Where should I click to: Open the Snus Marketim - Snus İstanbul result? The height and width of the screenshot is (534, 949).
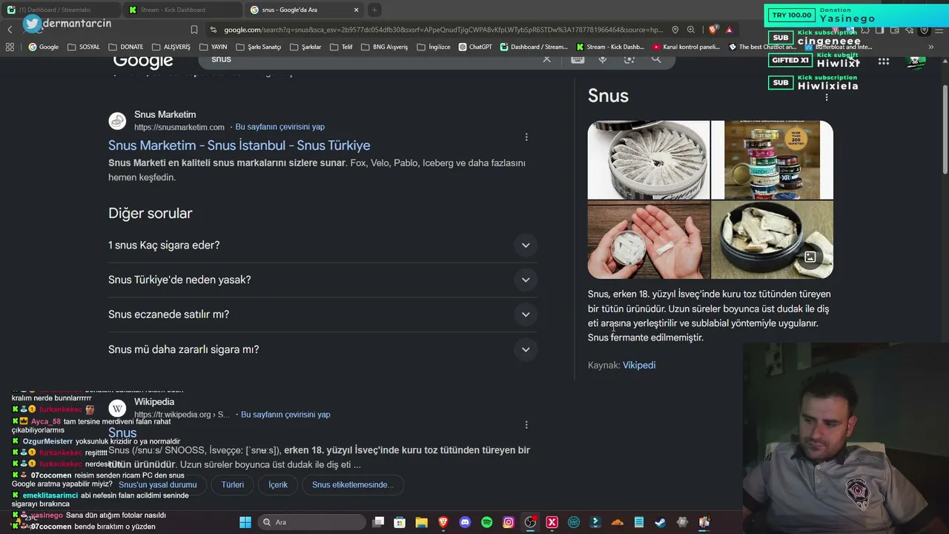239,145
